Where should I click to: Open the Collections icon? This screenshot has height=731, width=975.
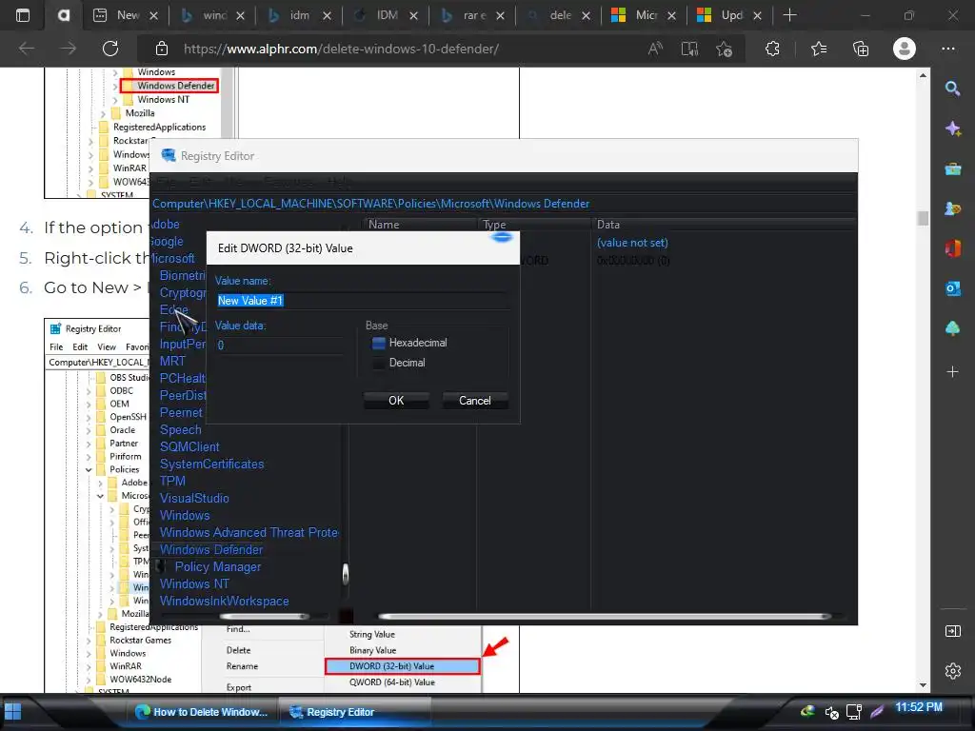click(861, 49)
